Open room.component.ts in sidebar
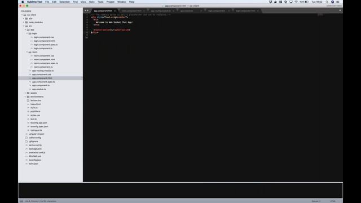Viewport: 361px width, 203px height. (x=43, y=67)
